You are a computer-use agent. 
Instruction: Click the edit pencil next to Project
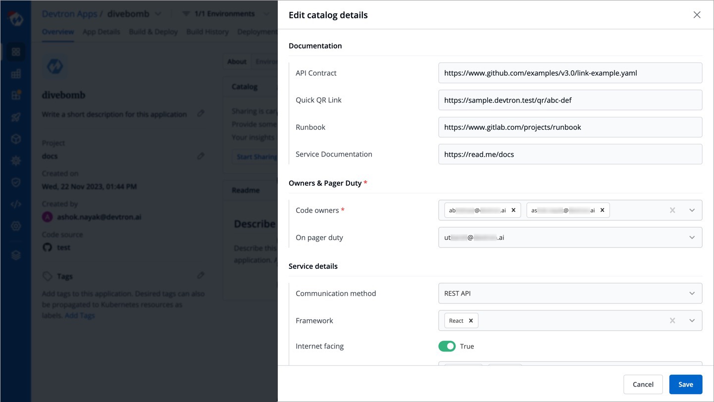point(201,156)
